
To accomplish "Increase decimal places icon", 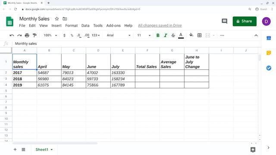I will 87,35.
